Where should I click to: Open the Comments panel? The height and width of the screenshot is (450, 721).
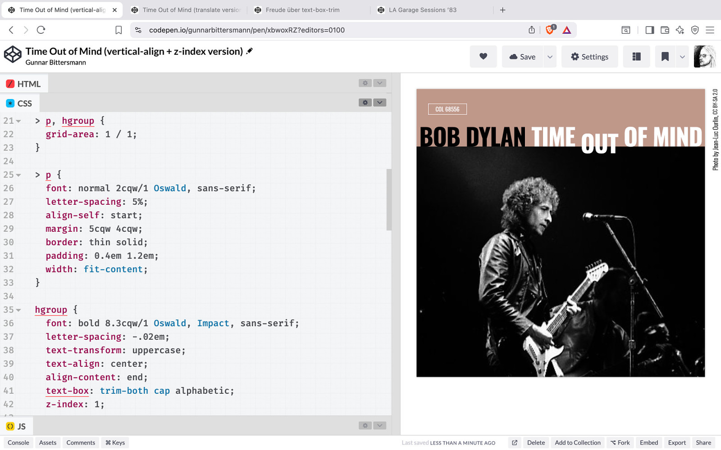[81, 442]
